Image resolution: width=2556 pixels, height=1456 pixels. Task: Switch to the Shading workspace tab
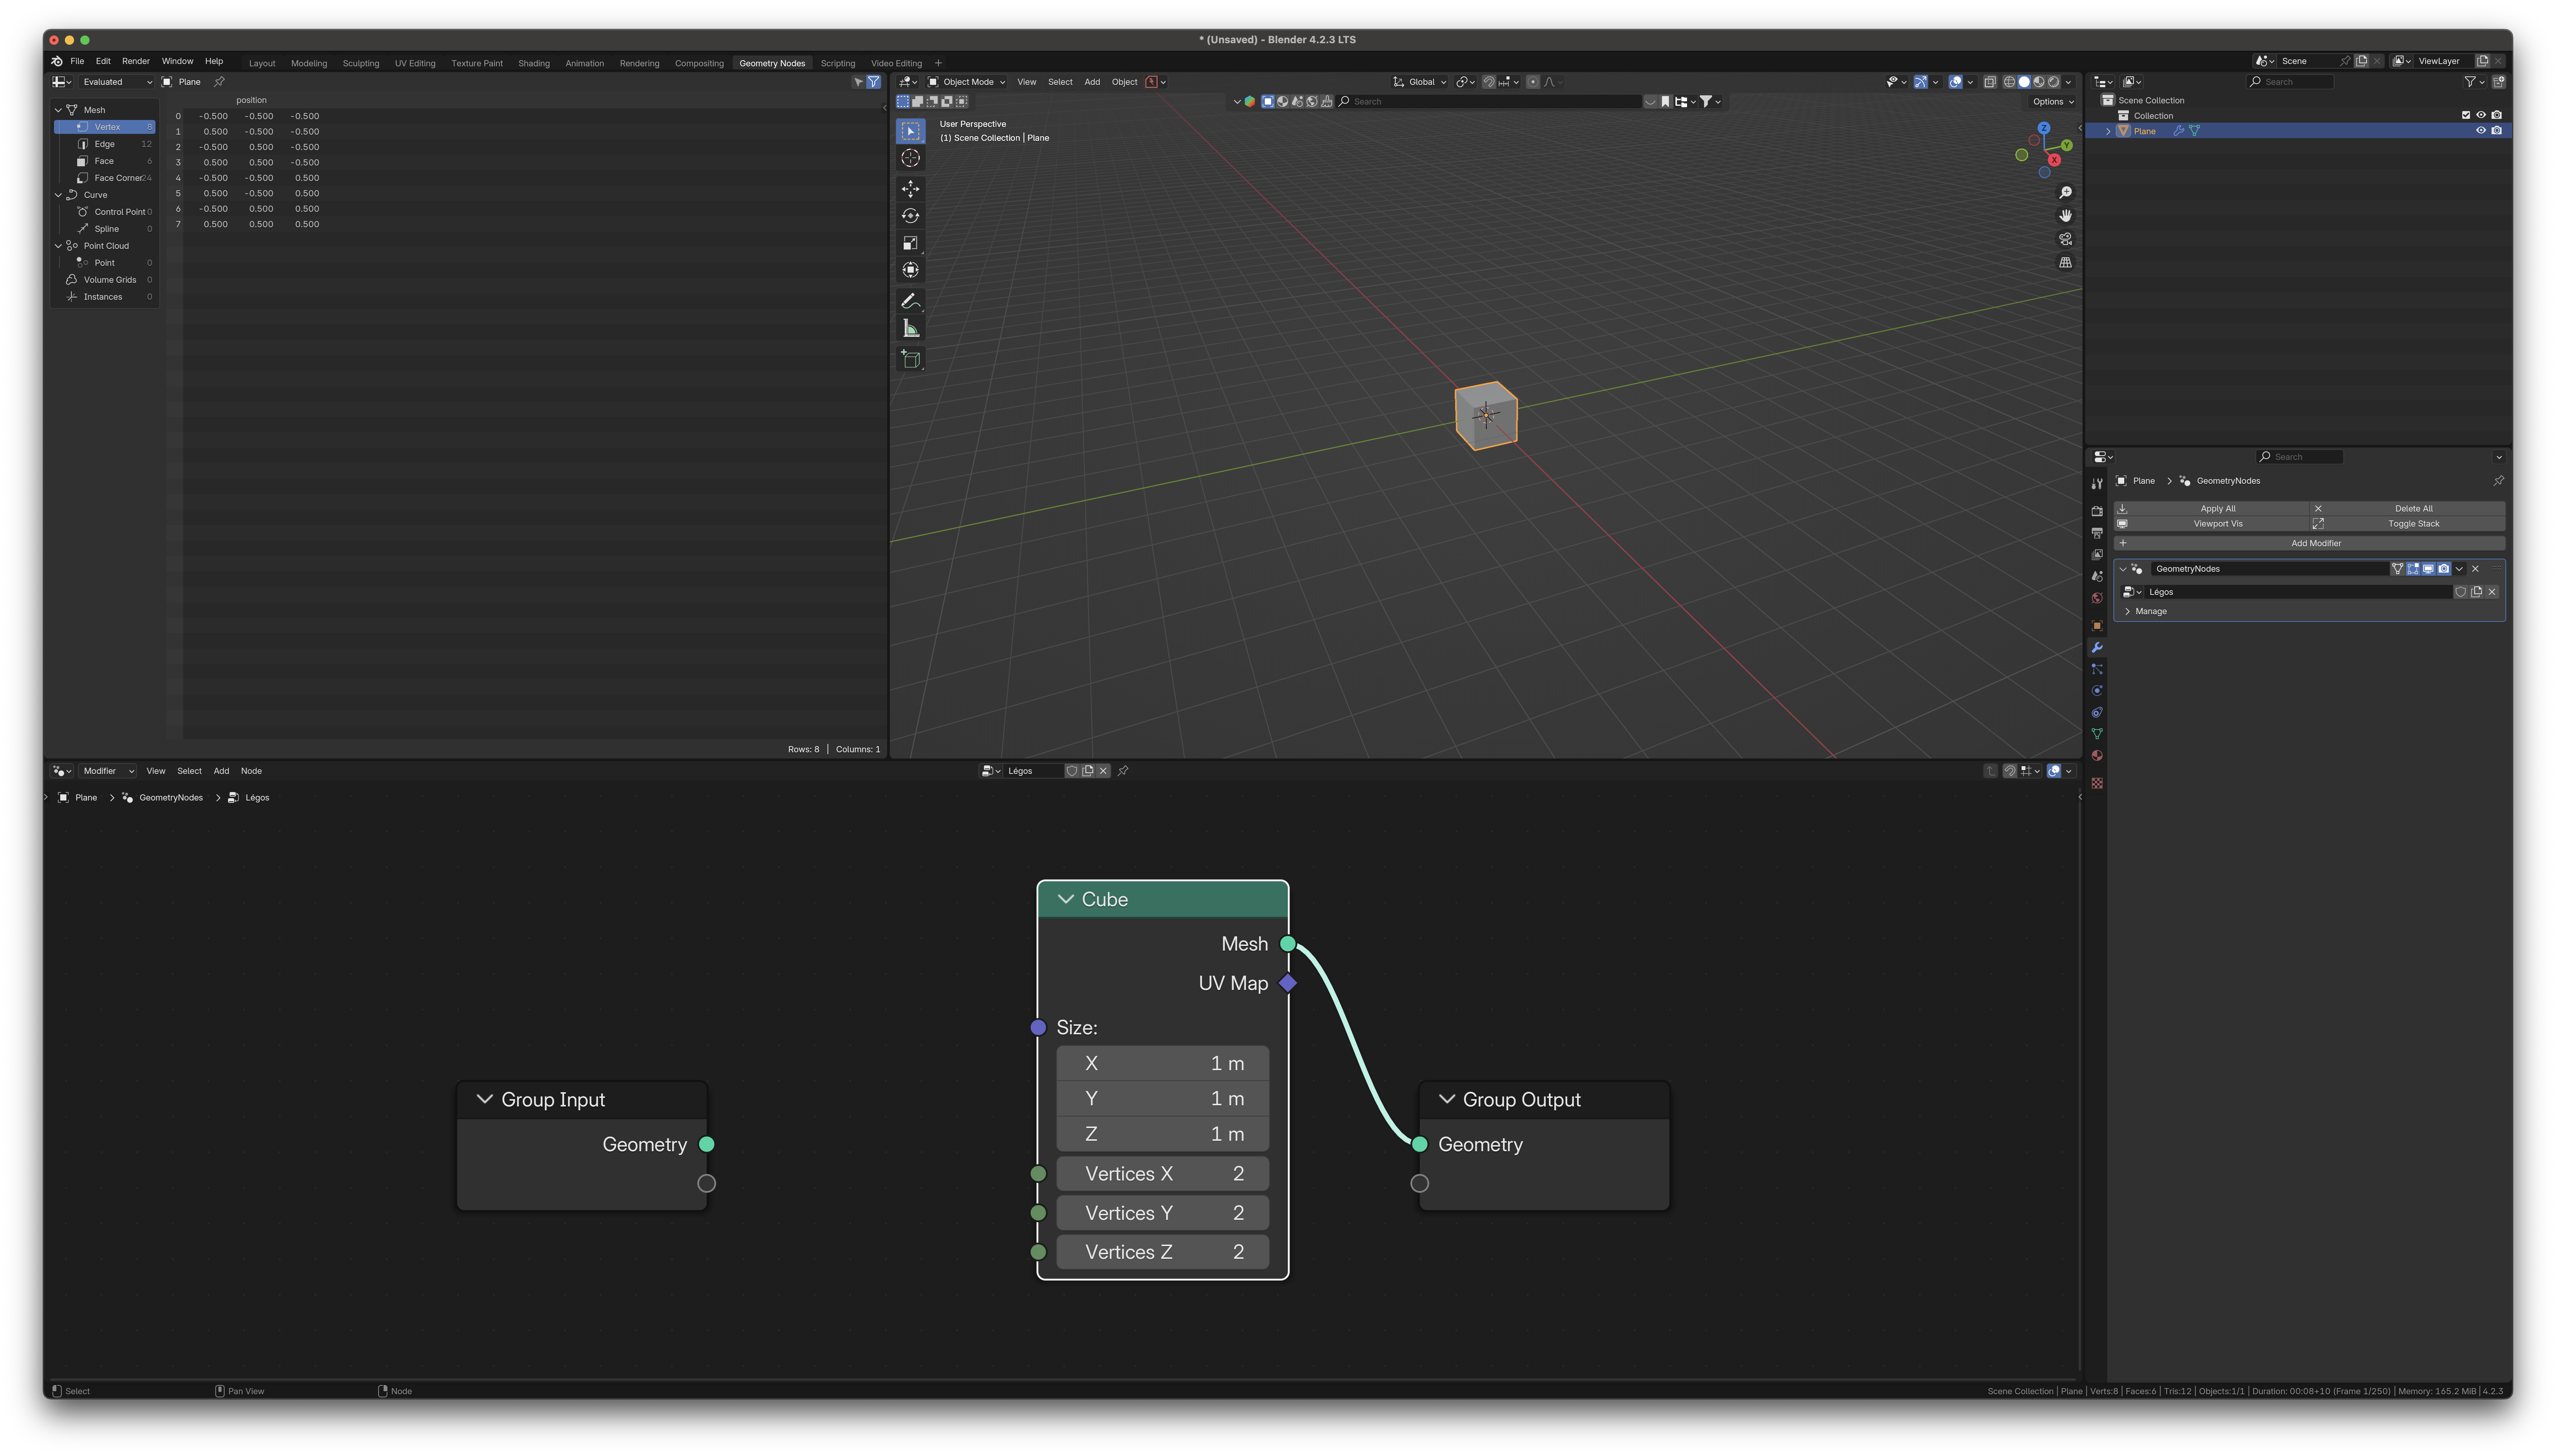534,63
